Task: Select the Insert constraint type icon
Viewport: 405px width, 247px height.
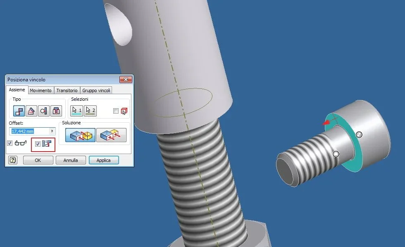Action: tap(56, 111)
